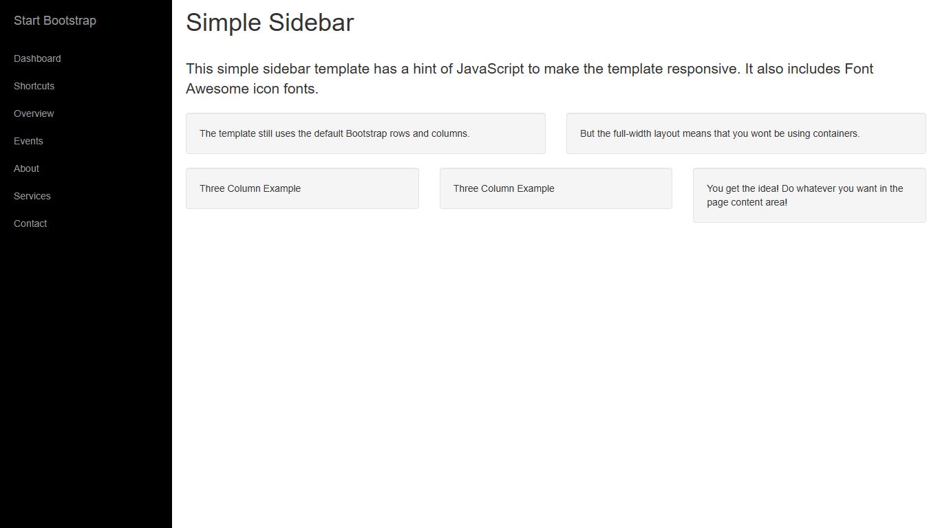
Task: Click the word Font in the intro paragraph
Action: click(859, 69)
